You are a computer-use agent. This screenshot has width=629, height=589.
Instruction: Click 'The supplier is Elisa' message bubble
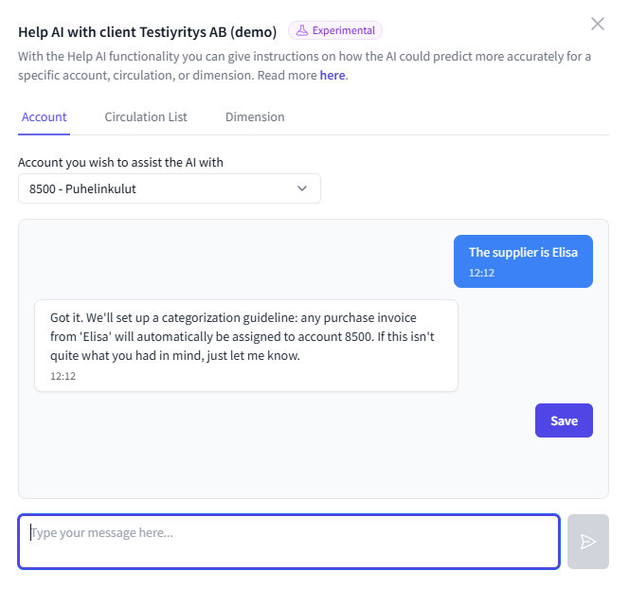[x=523, y=252]
